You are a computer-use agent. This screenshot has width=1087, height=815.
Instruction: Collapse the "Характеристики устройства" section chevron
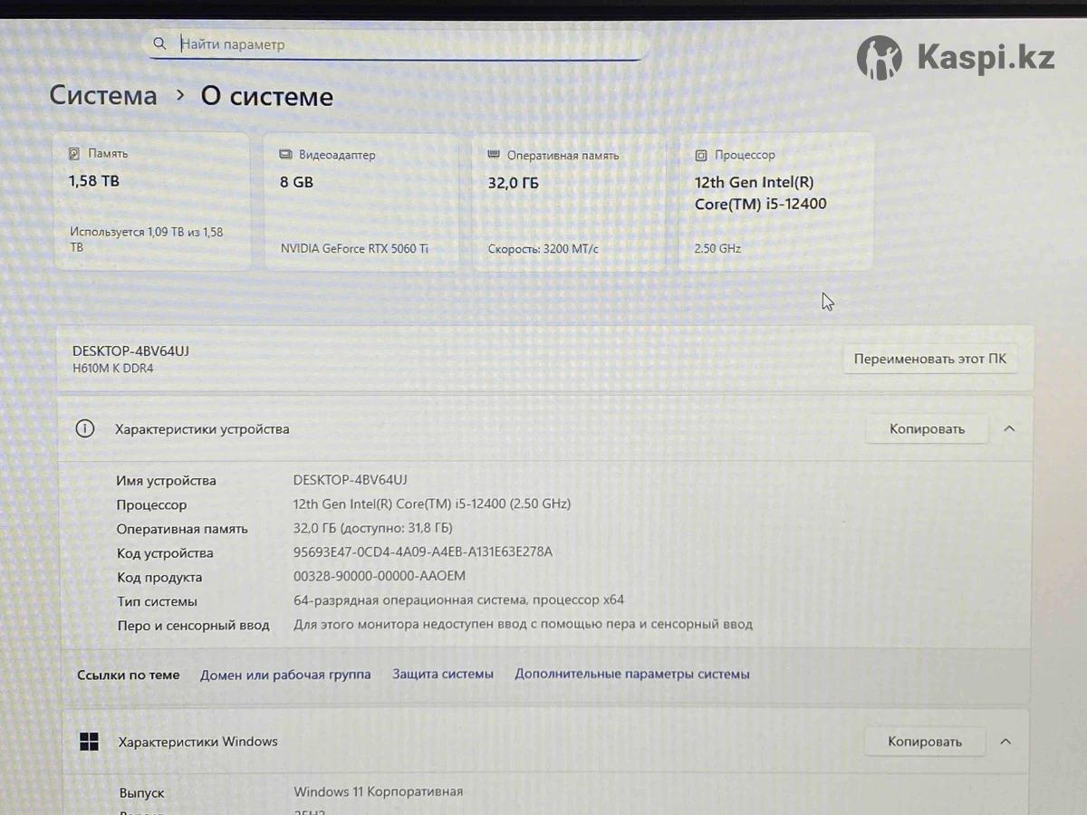1009,429
